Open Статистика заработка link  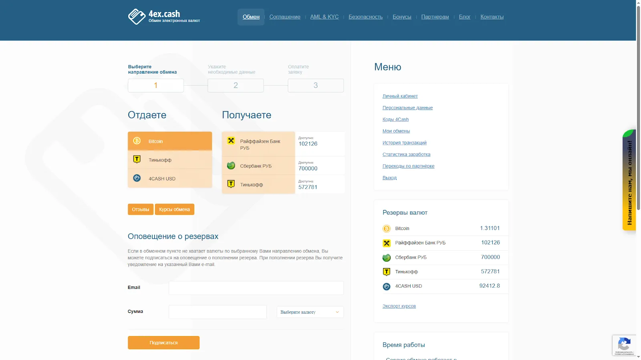pos(406,154)
